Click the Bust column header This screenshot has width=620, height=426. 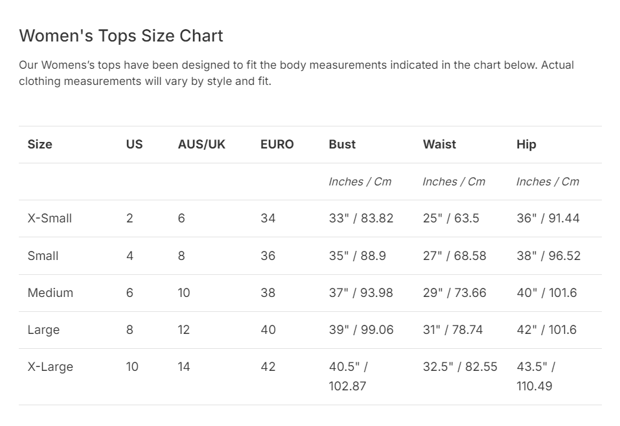pyautogui.click(x=342, y=144)
